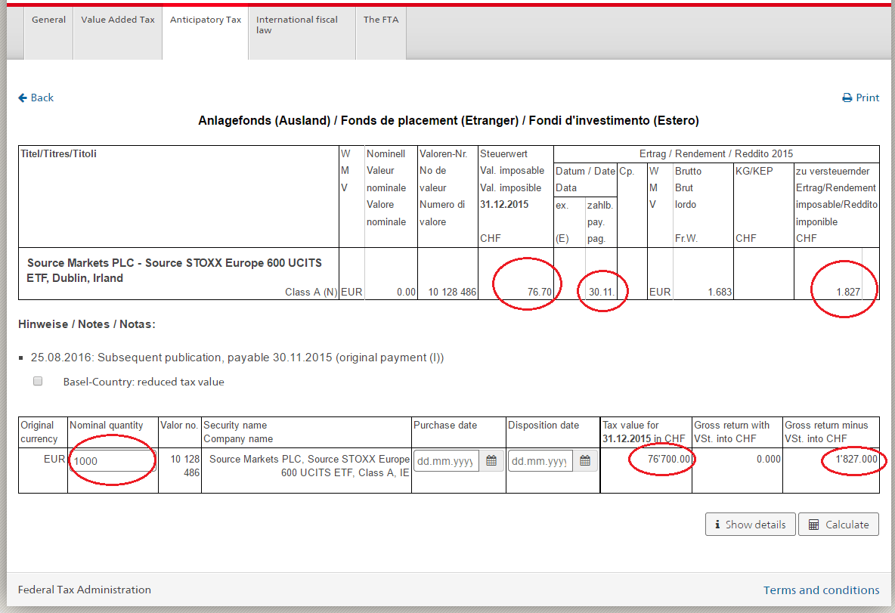Screen dimensions: 895x613
Task: Select nominal value 0.00 cell
Action: pos(406,292)
